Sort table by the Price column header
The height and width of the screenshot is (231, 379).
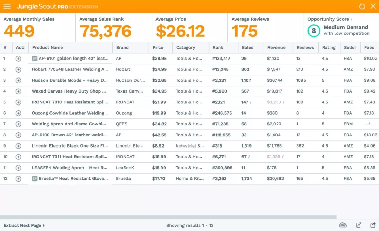(158, 48)
